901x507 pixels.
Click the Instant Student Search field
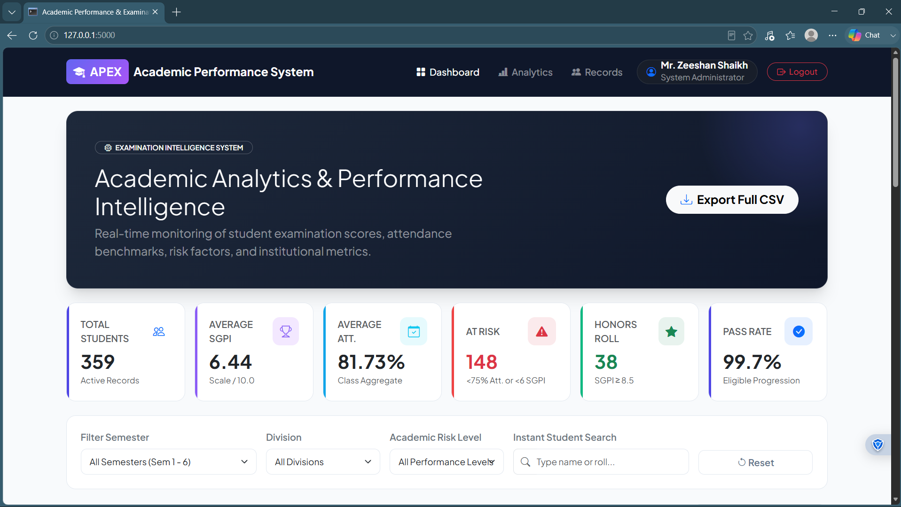[x=601, y=462]
